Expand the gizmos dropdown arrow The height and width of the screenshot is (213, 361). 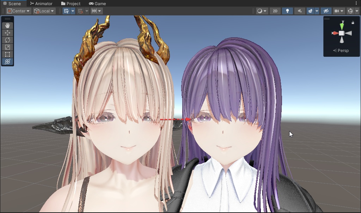click(357, 11)
